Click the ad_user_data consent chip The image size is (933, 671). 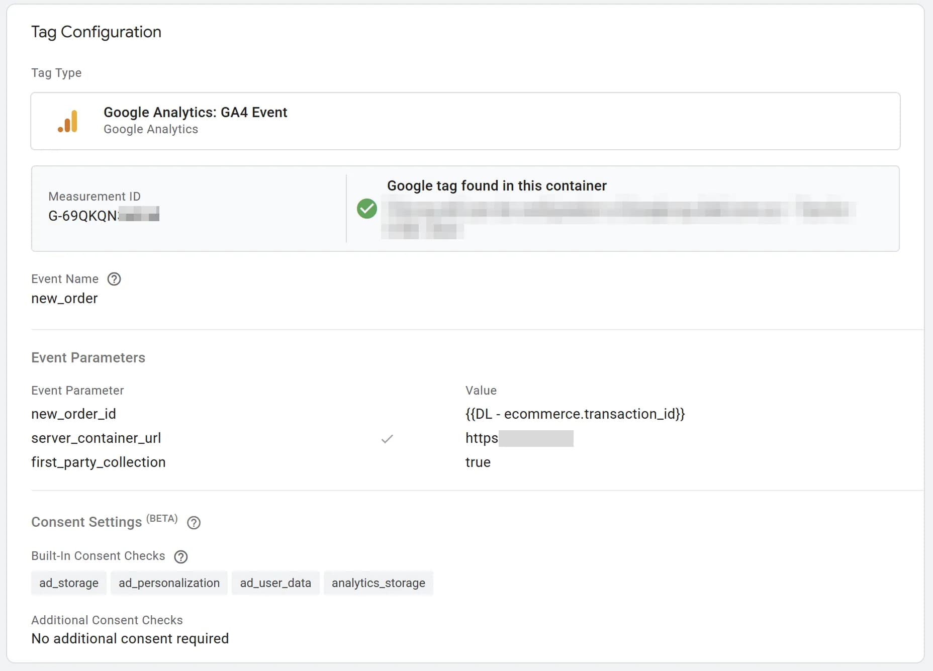(x=275, y=583)
